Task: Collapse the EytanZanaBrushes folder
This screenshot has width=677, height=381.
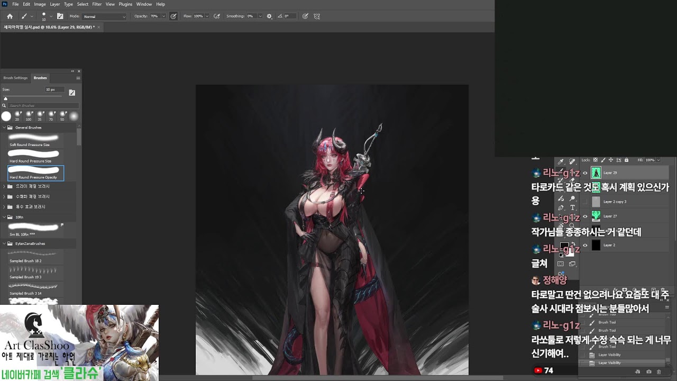Action: pyautogui.click(x=4, y=243)
